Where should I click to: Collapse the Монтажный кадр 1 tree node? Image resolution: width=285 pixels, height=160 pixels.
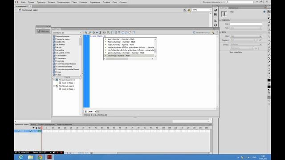click(x=54, y=86)
